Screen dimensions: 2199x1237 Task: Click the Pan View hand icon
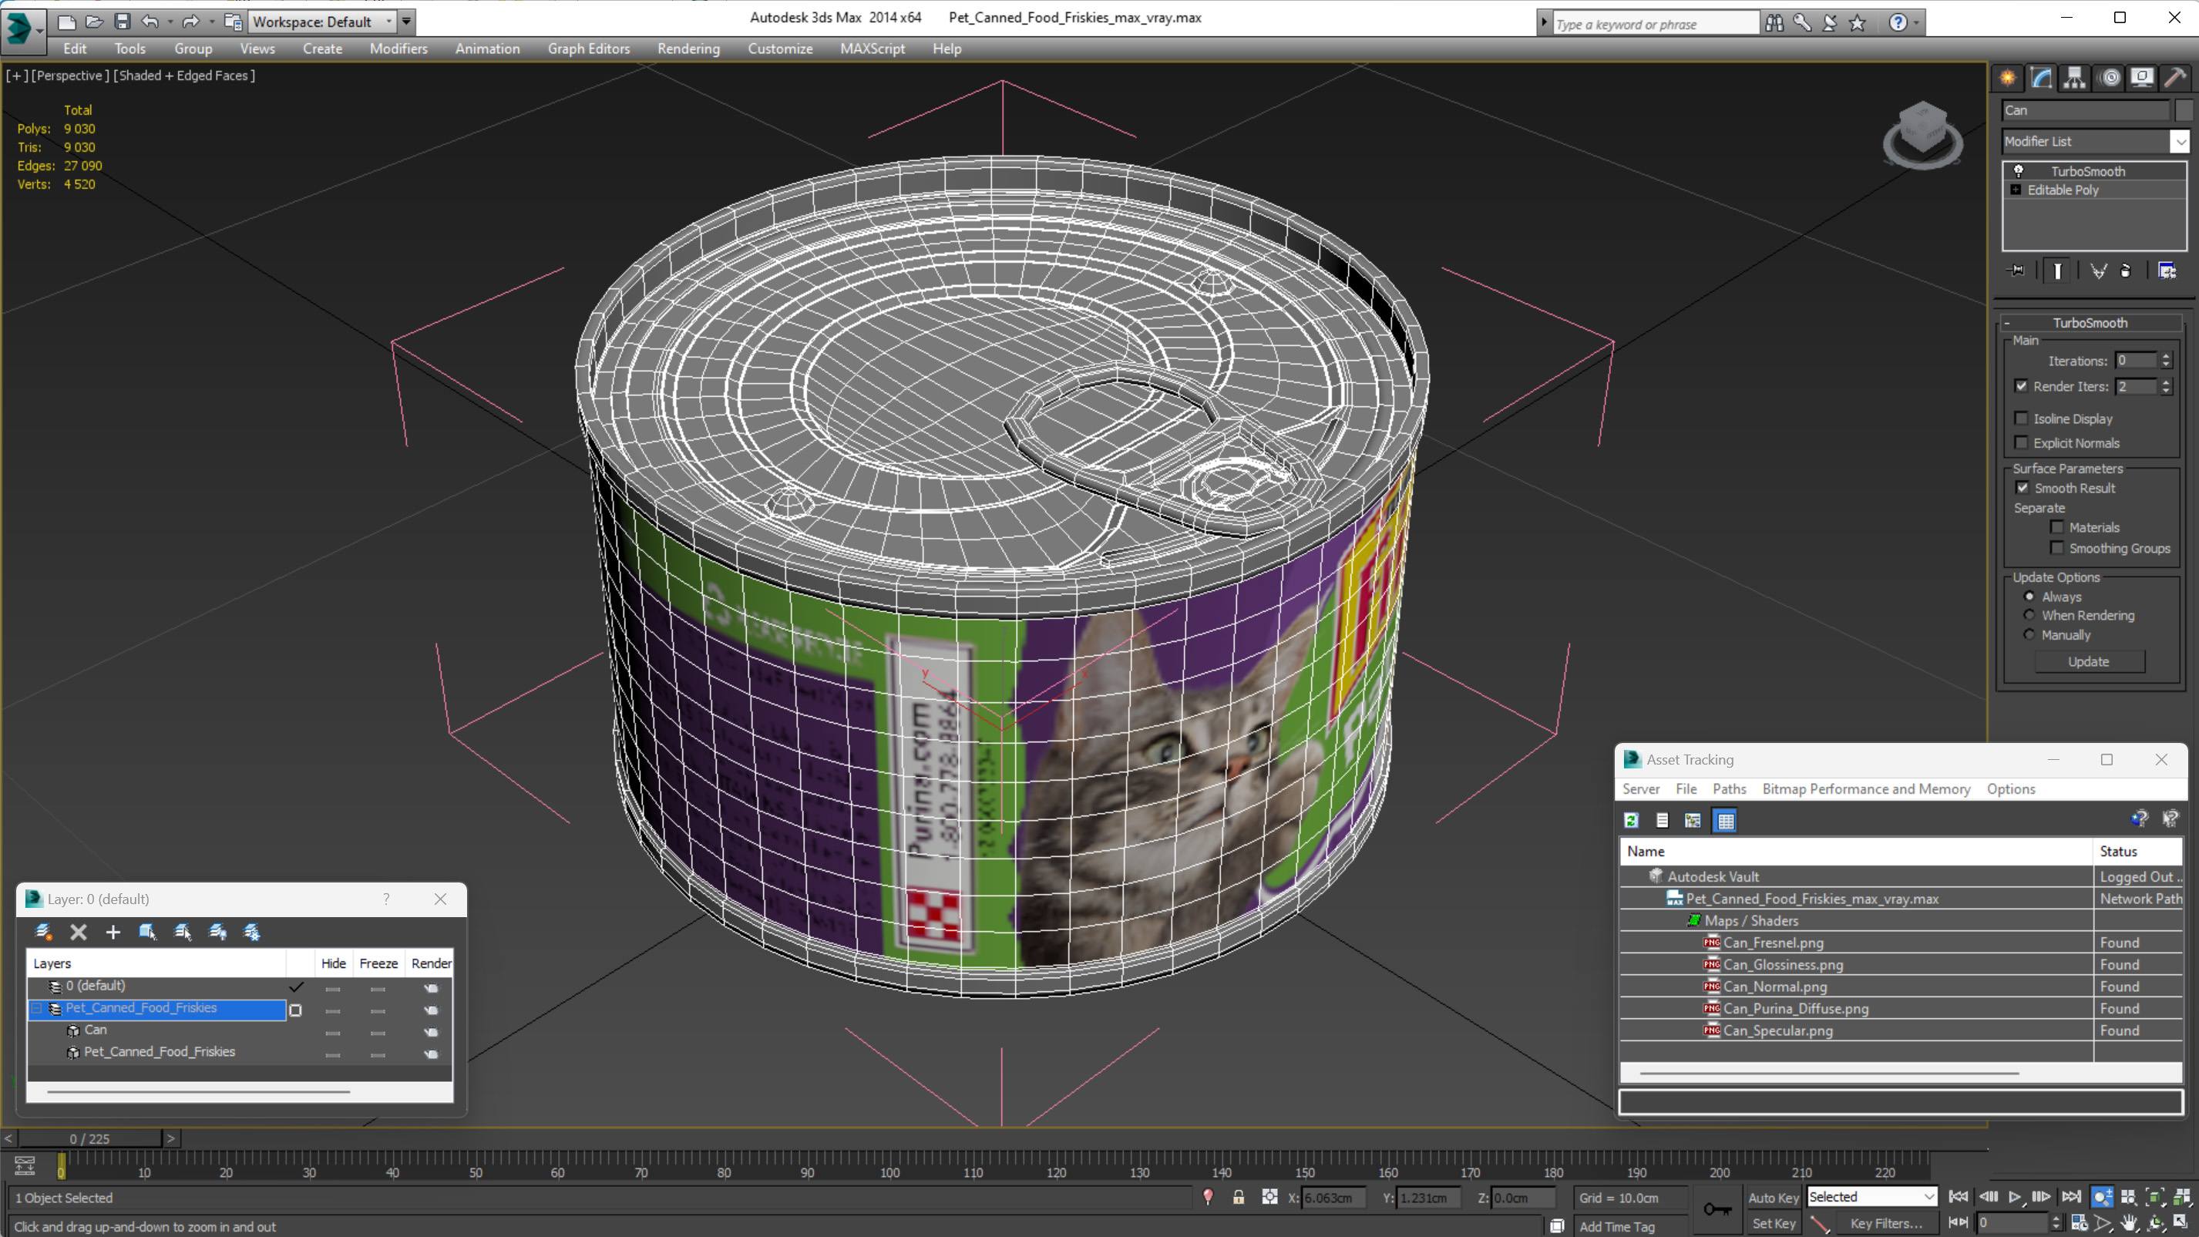click(x=2130, y=1223)
